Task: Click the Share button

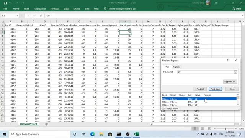Action: [237, 9]
